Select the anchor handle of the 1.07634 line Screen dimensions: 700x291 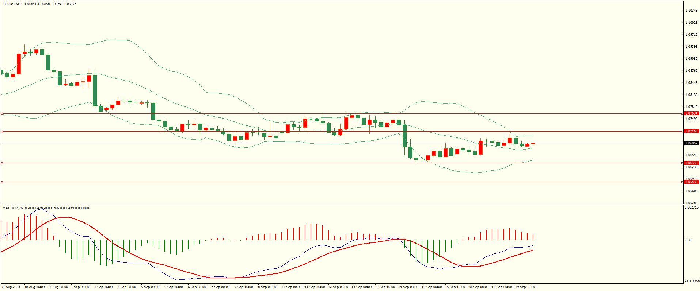tap(2, 113)
